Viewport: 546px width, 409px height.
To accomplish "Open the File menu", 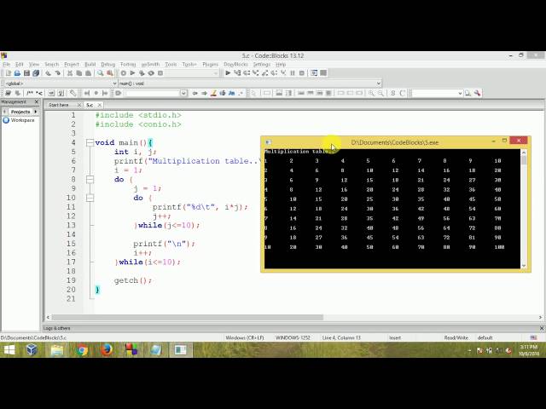I will tap(7, 65).
